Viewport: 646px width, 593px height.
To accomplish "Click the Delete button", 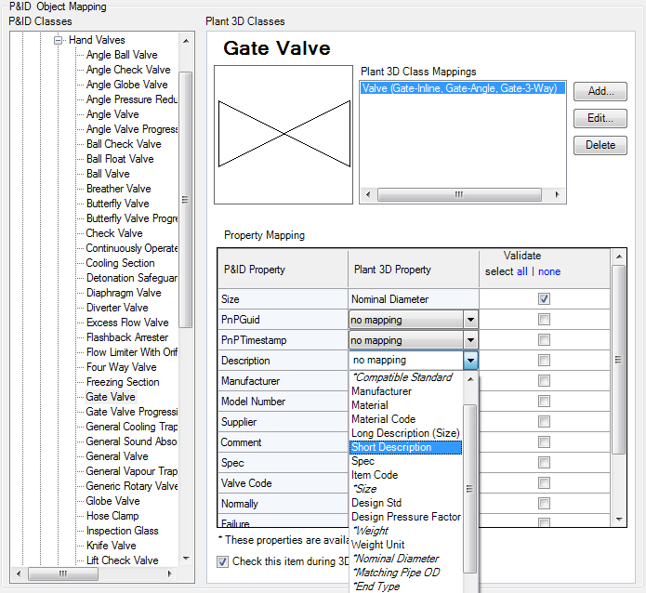I will (600, 145).
